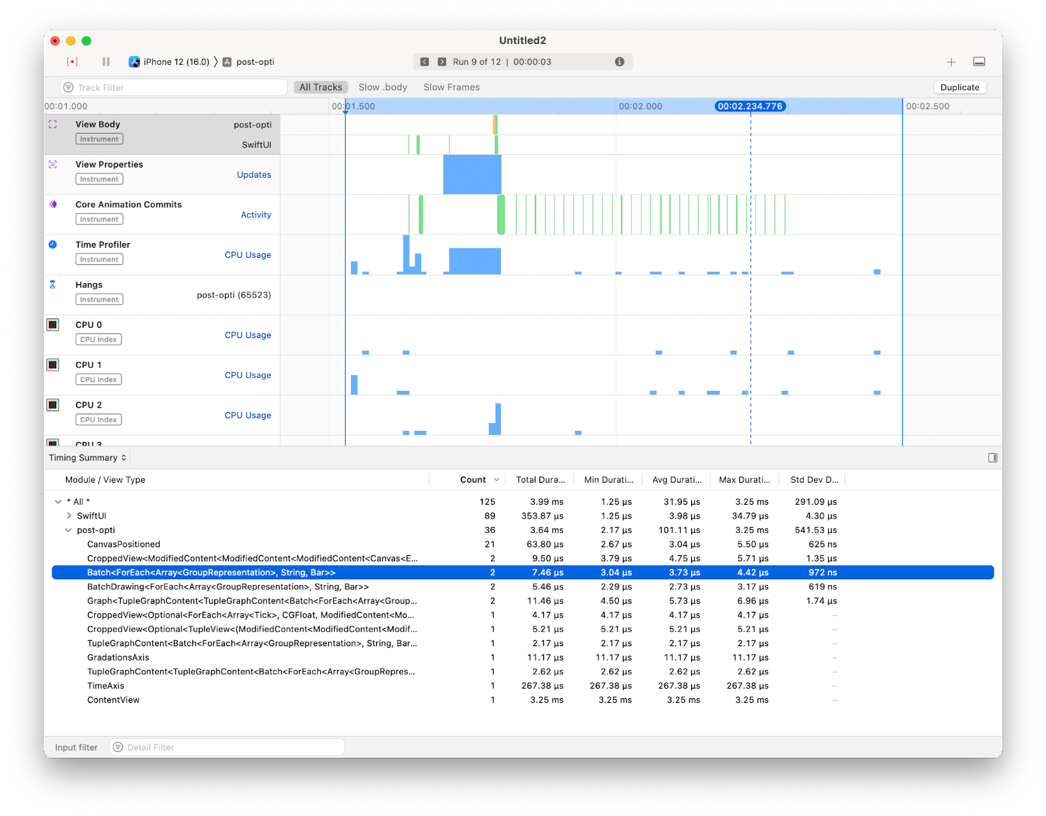1046x816 pixels.
Task: Expand the SwiftUI row in the summary
Action: tap(69, 516)
